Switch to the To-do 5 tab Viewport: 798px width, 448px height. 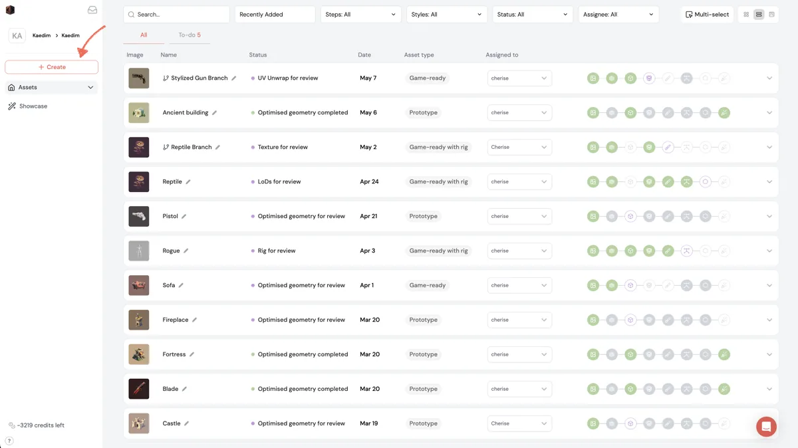click(190, 35)
